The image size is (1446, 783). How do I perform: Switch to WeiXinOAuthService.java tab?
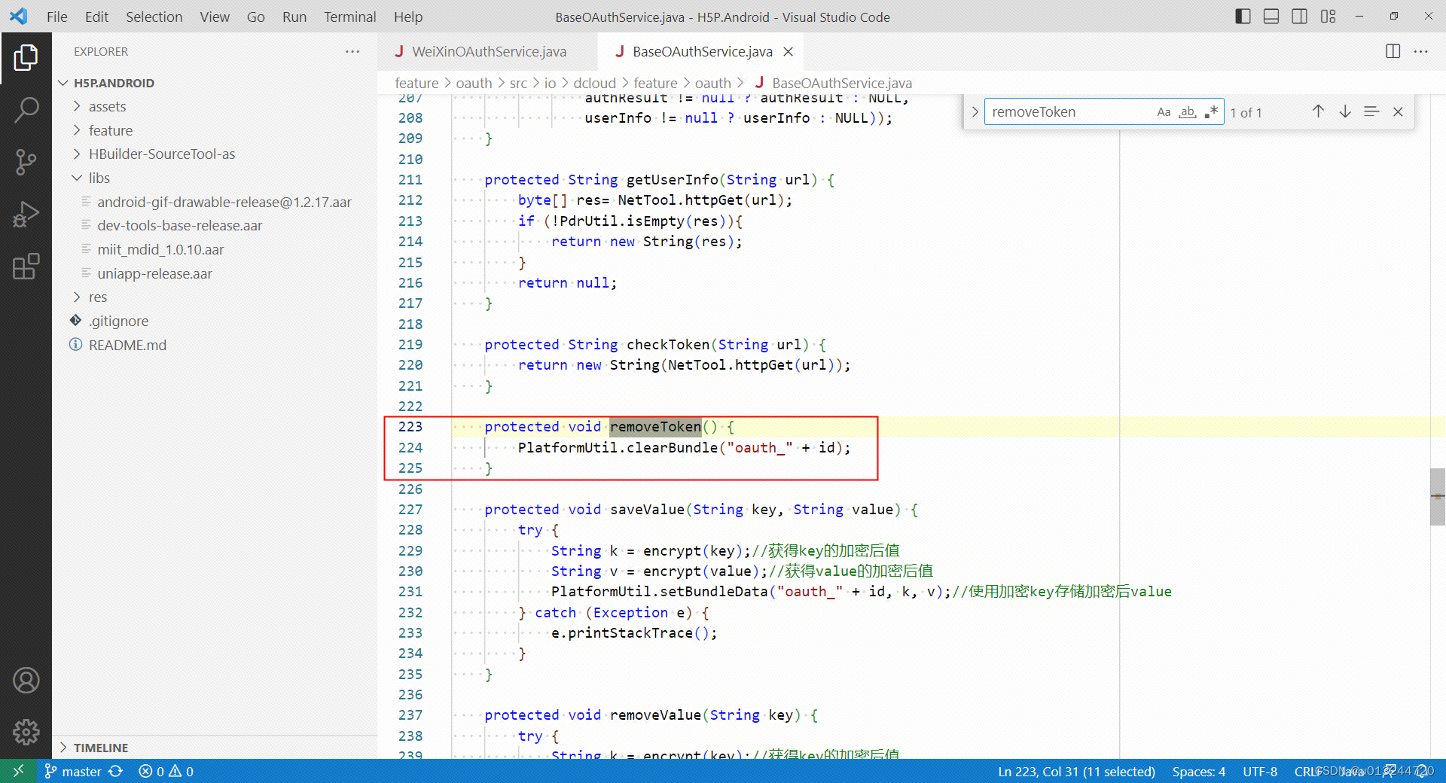[487, 51]
